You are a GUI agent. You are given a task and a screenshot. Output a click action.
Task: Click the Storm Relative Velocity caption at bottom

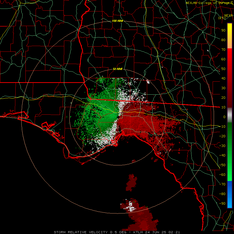117,232
